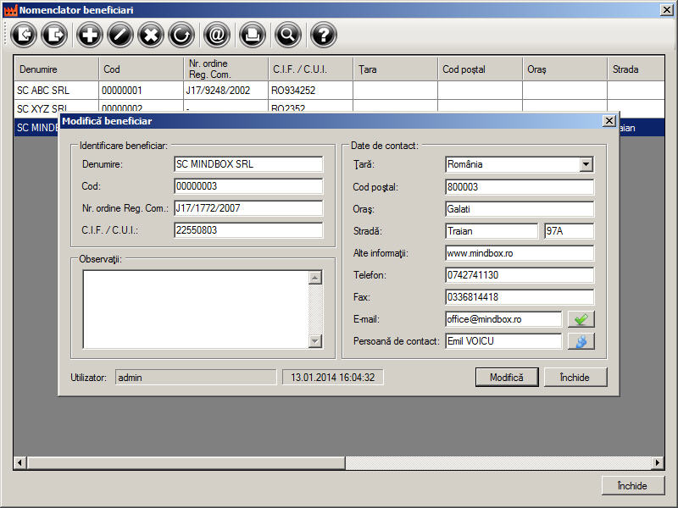Click the Alte informații field with www.mindbox.ro

[x=520, y=253]
